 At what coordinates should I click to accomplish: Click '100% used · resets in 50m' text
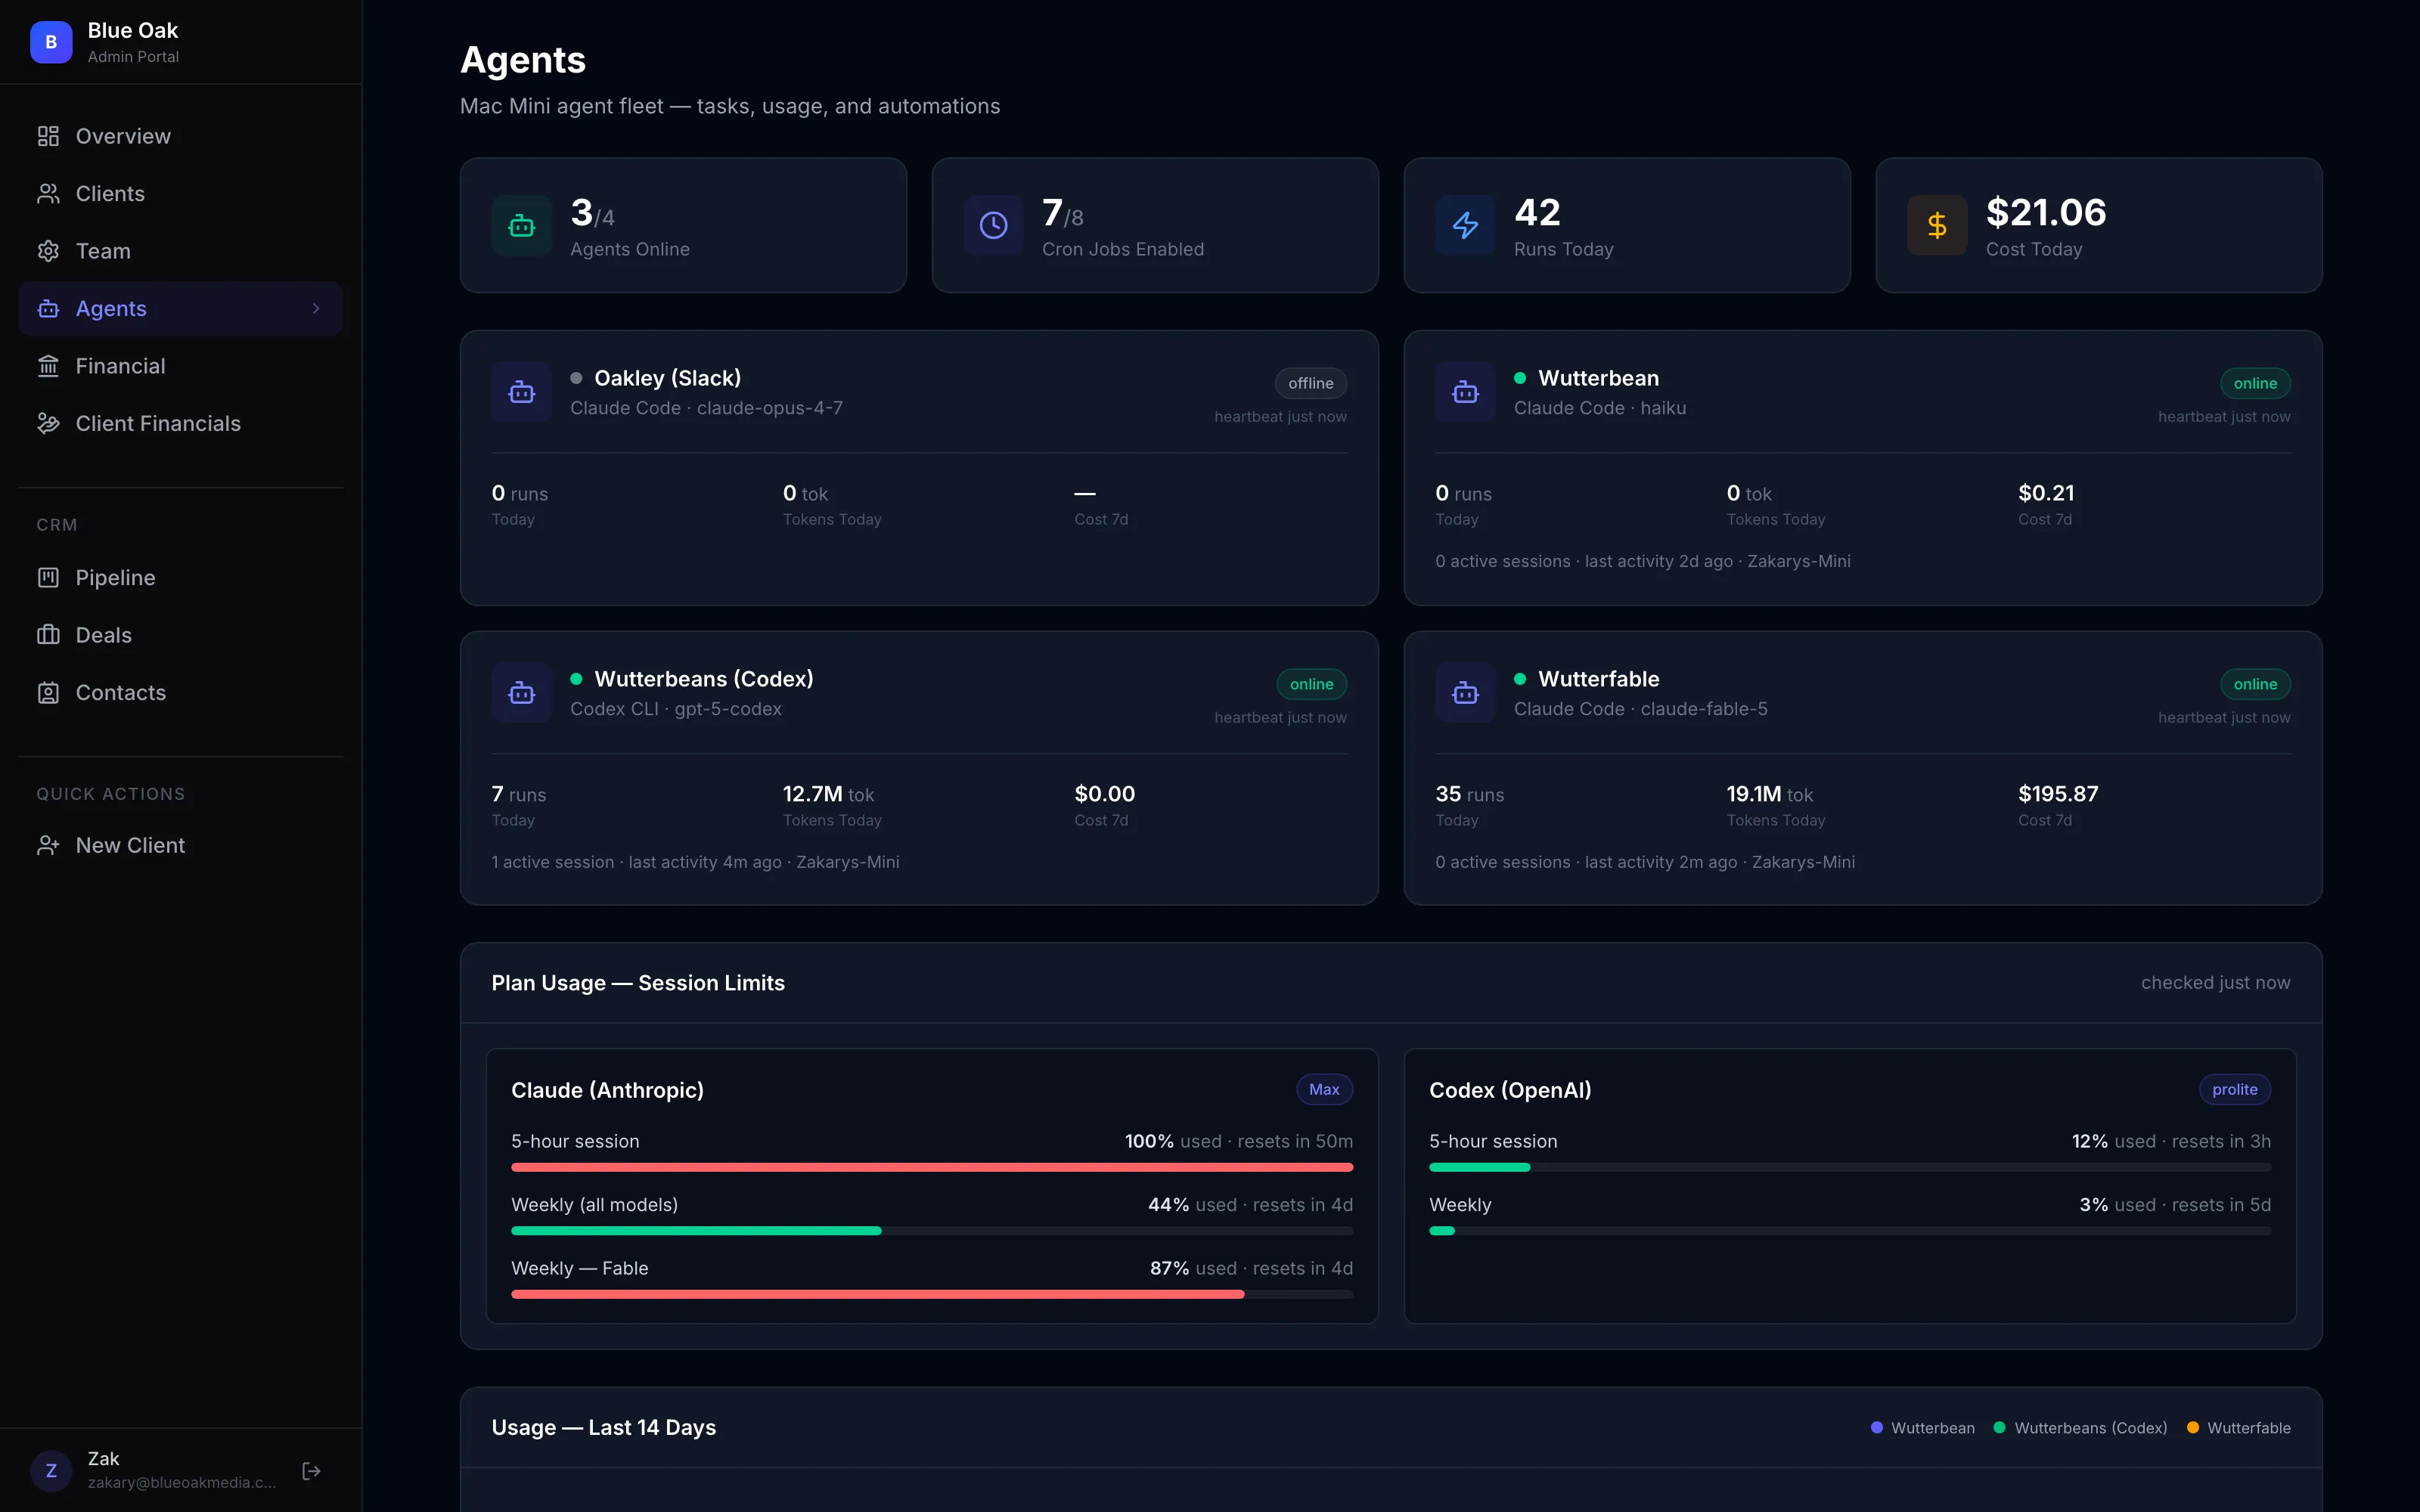click(1238, 1141)
